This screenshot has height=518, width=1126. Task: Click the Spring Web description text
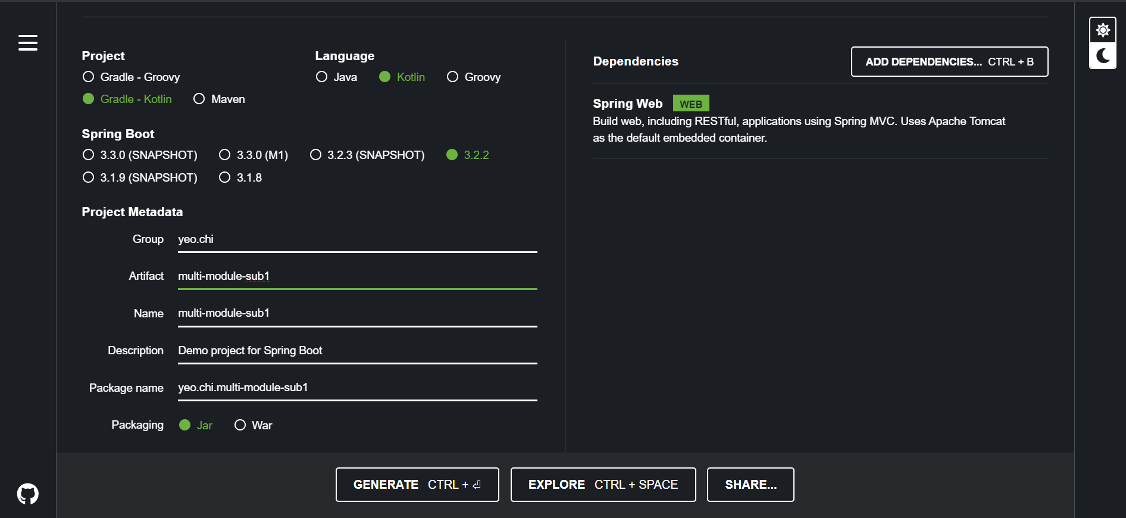pyautogui.click(x=799, y=129)
